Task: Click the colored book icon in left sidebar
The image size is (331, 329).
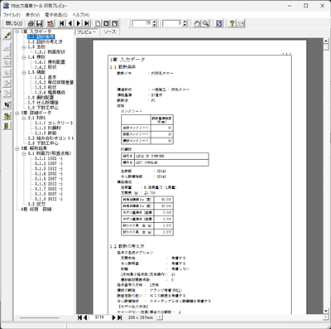Action: pos(7,105)
